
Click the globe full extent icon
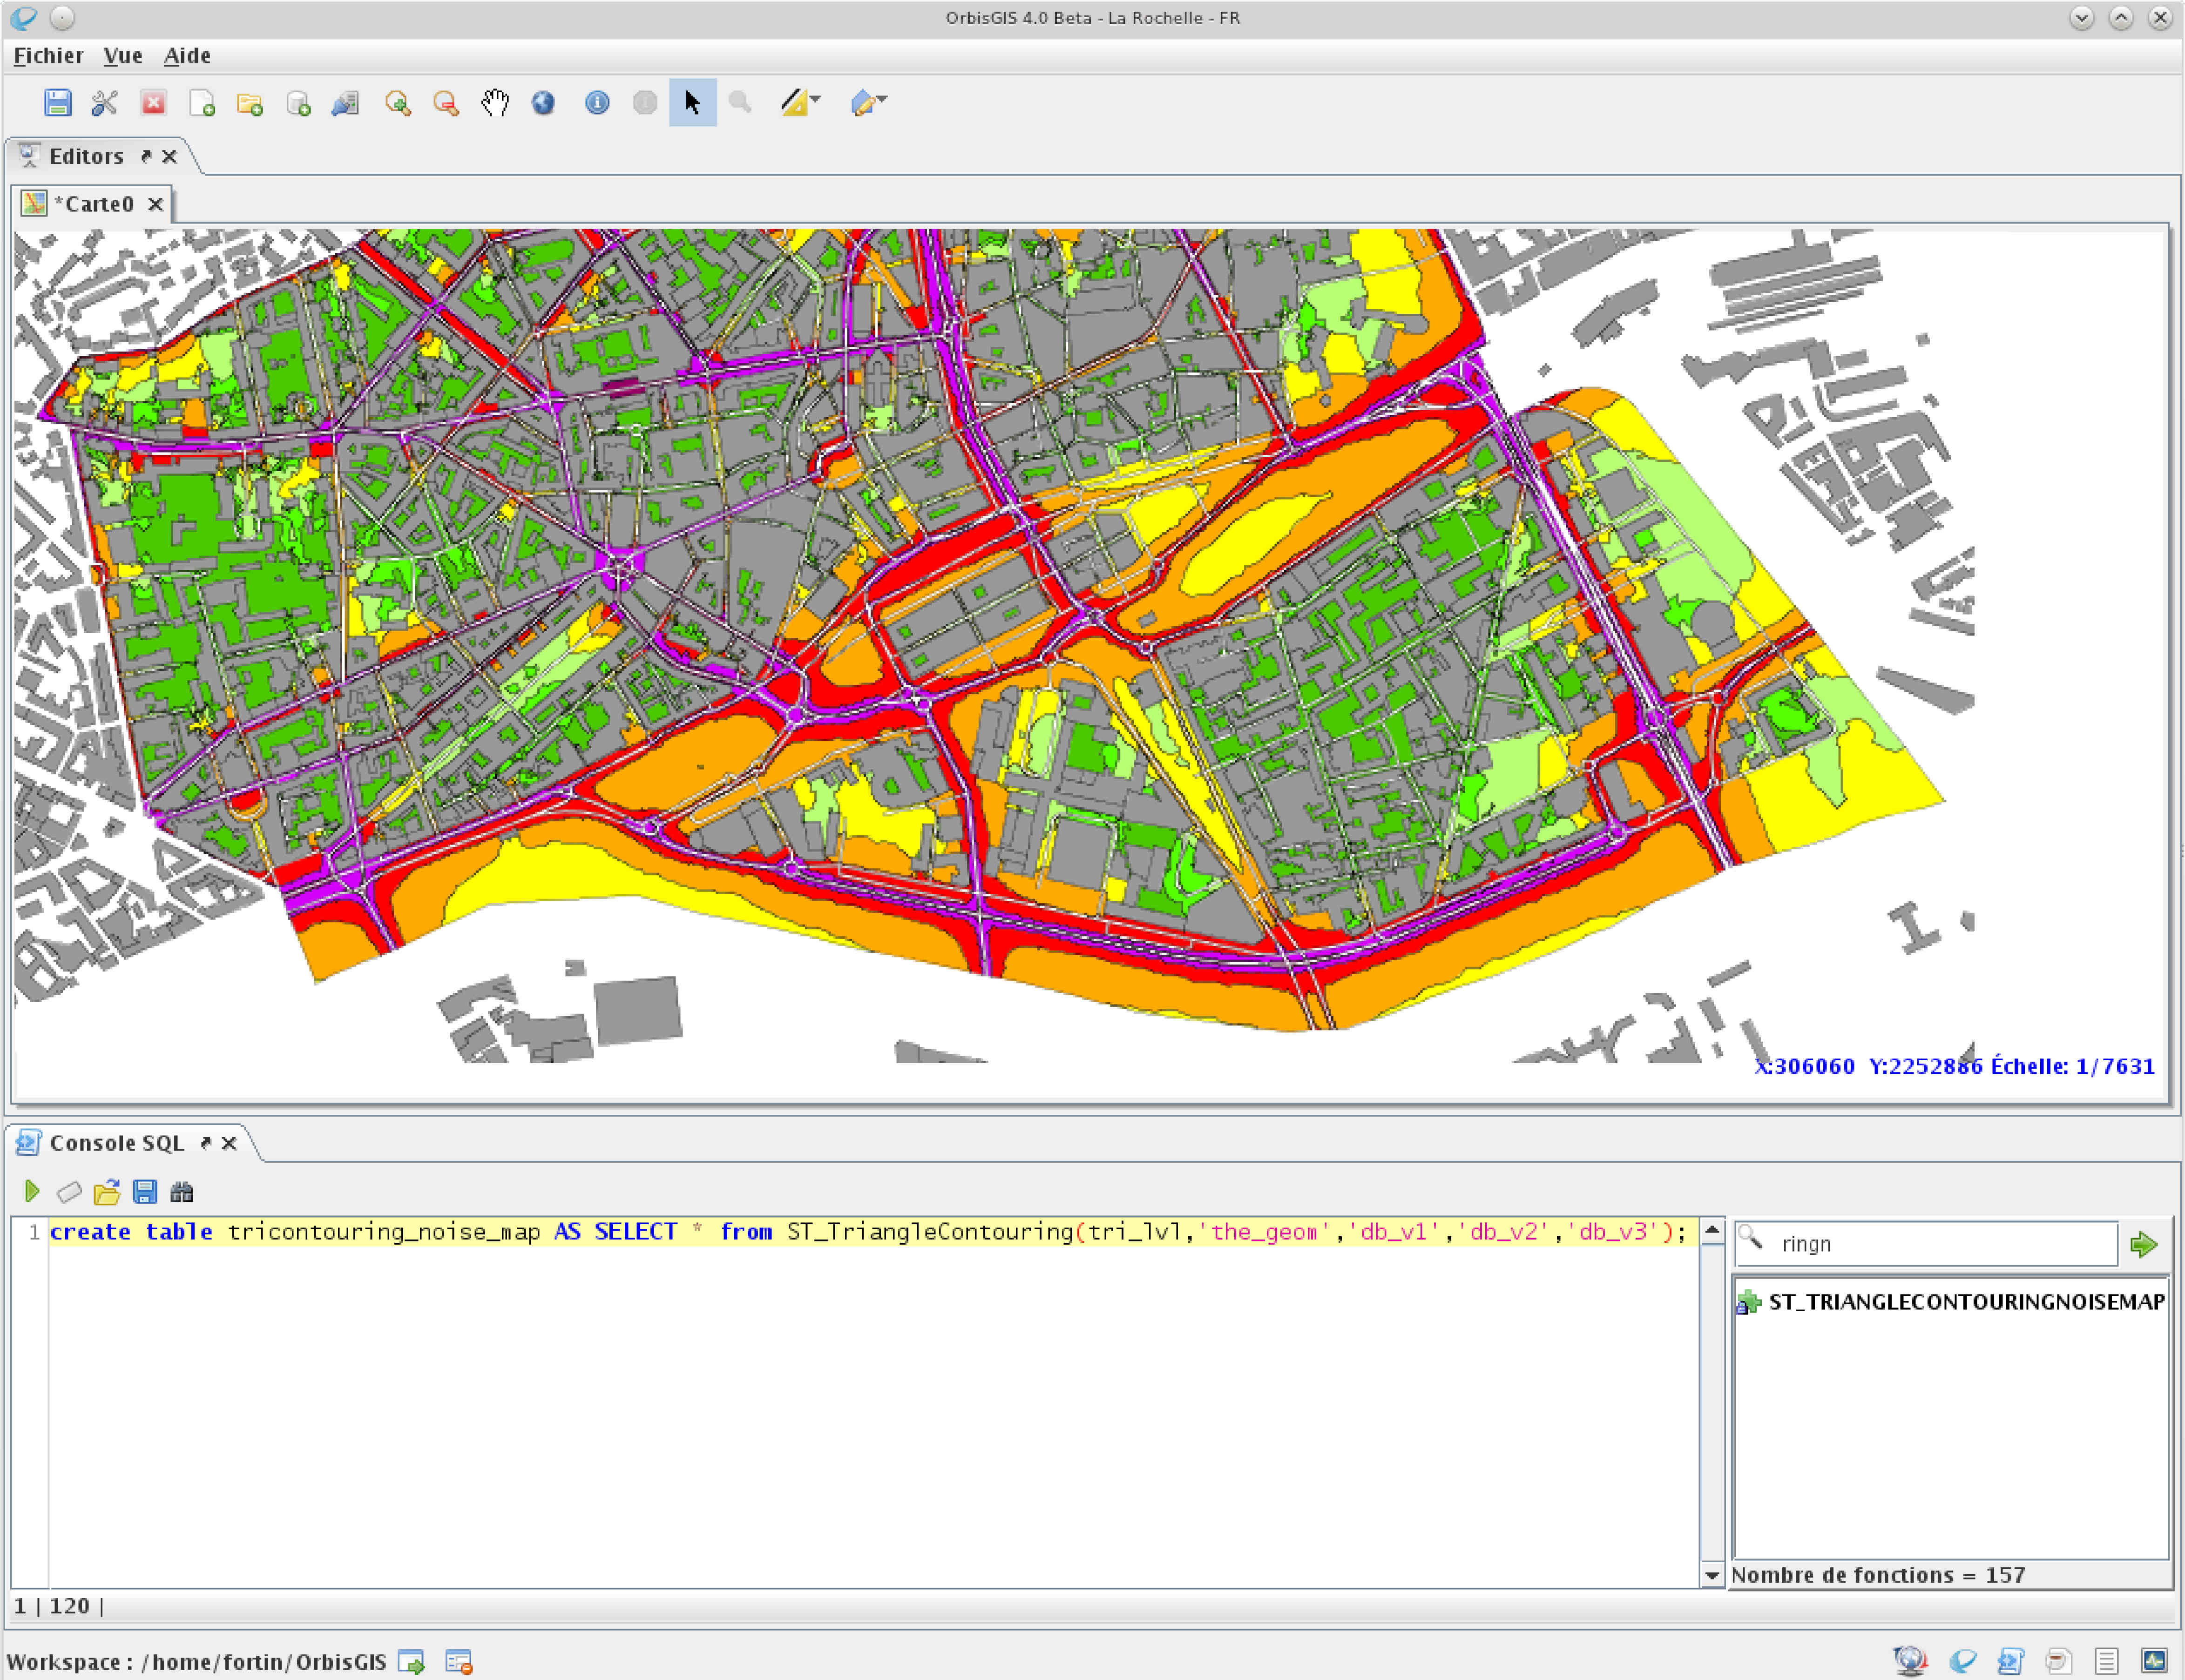coord(543,102)
